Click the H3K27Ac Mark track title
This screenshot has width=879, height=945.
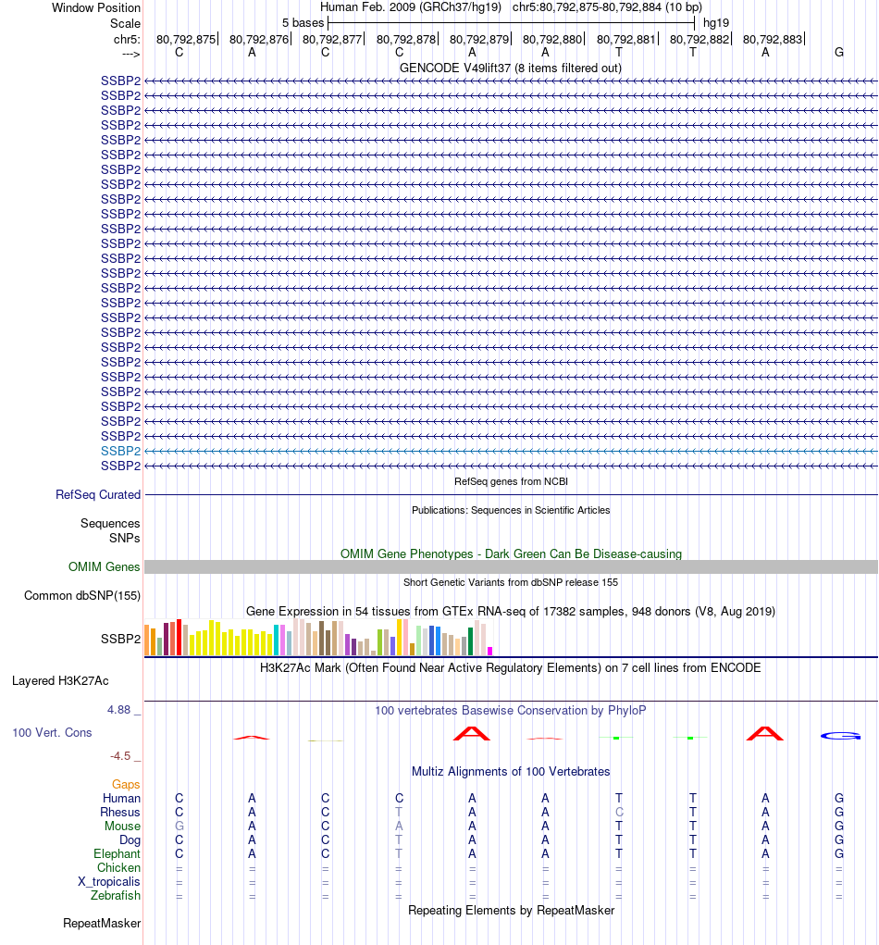click(511, 667)
